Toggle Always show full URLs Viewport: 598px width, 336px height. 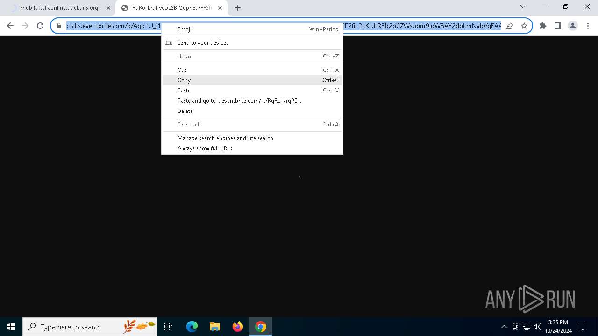(252, 148)
